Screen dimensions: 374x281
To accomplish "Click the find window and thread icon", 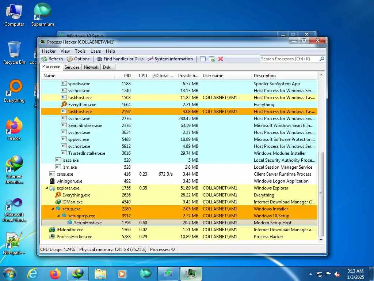I will coord(212,59).
